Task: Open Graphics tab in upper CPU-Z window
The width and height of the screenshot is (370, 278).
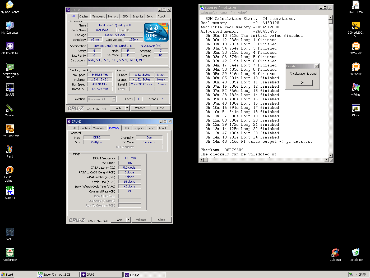Action: pos(138,16)
